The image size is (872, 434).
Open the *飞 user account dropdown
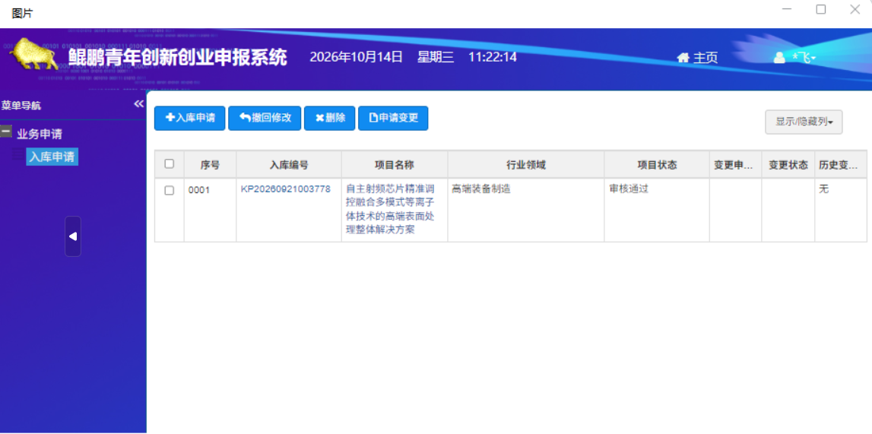tap(795, 57)
